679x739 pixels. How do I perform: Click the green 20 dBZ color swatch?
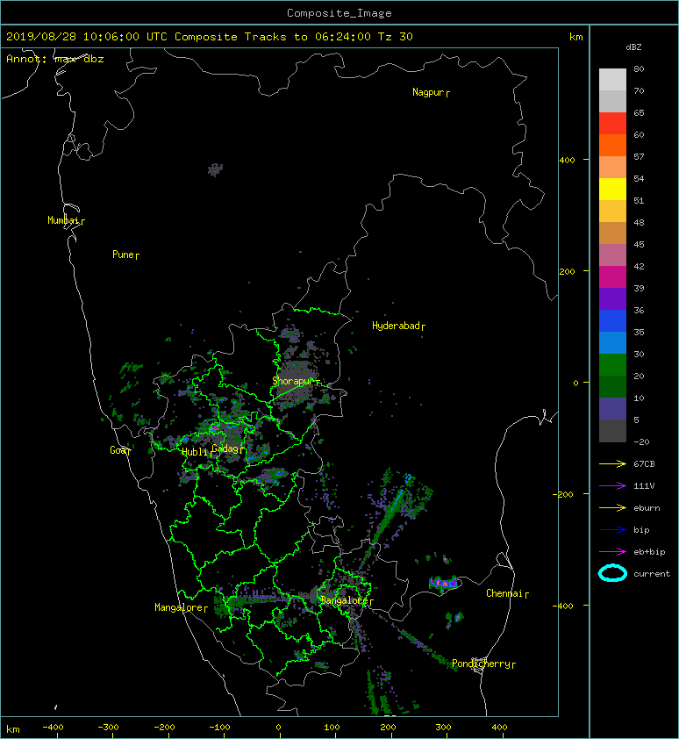(x=612, y=365)
